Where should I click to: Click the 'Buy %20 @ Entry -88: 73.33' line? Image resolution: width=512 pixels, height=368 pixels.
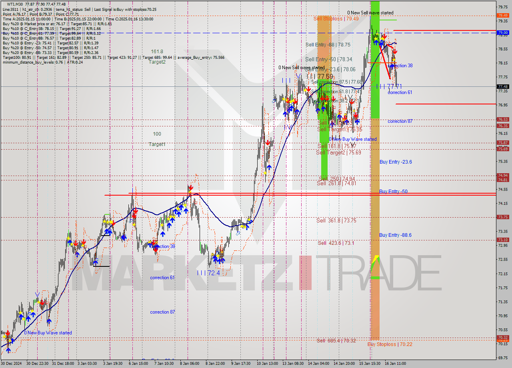coord(50,52)
